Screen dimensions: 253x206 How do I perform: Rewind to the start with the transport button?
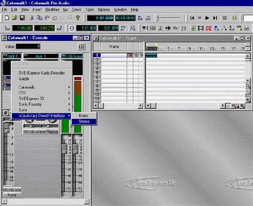tap(192, 18)
